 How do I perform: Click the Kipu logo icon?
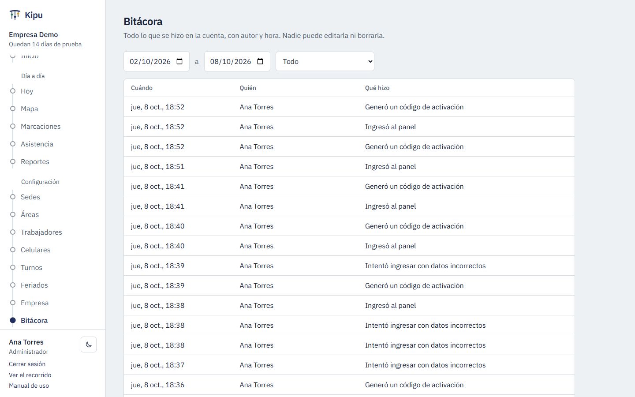15,15
